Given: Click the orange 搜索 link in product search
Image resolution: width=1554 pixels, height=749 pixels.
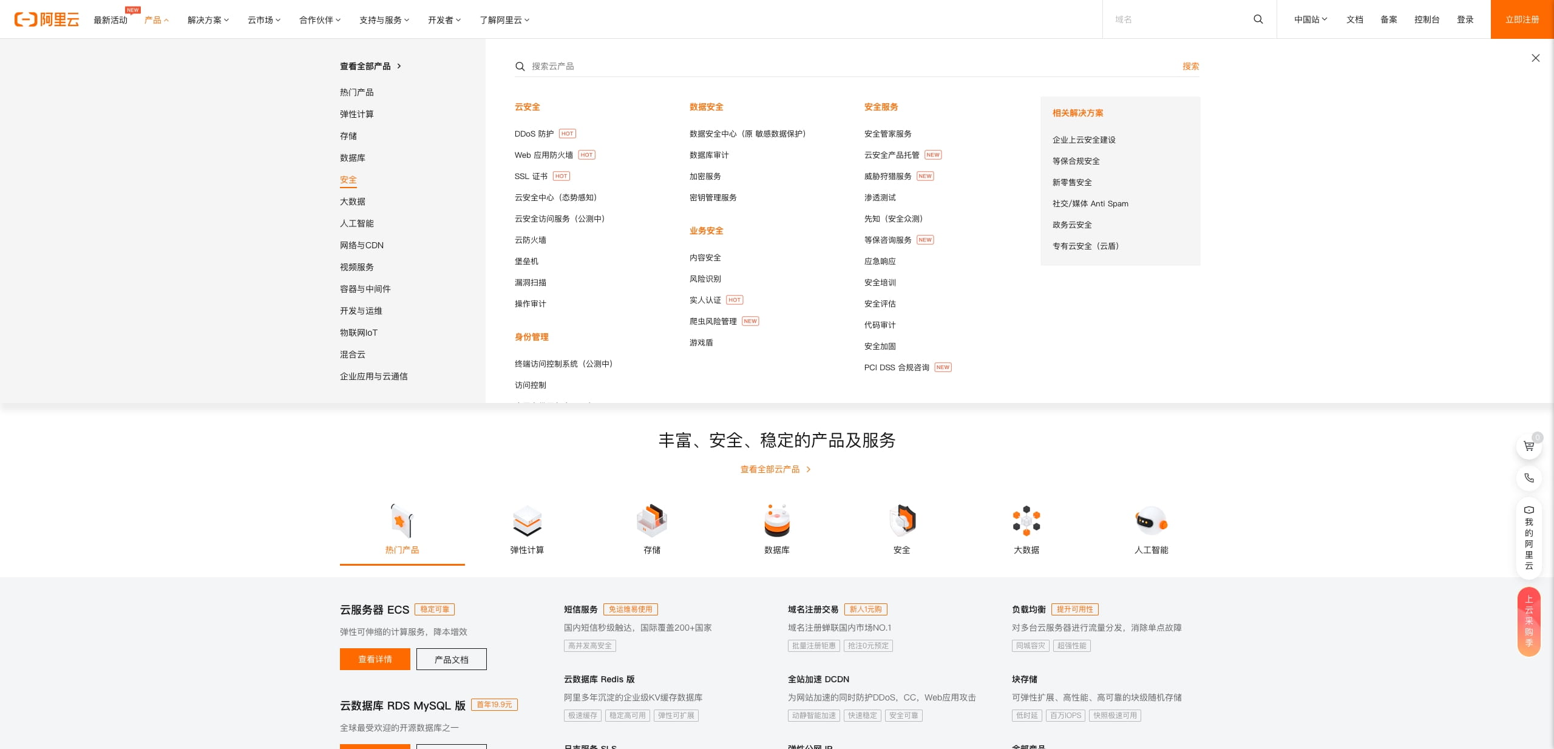Looking at the screenshot, I should pos(1191,66).
